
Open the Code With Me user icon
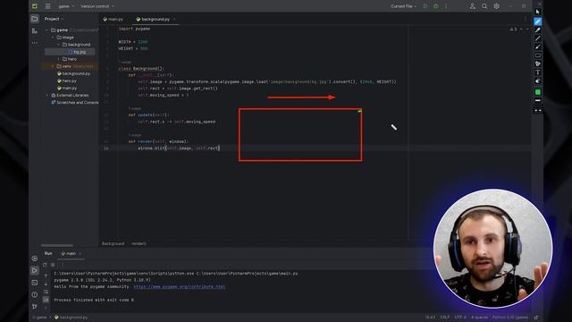click(x=473, y=6)
